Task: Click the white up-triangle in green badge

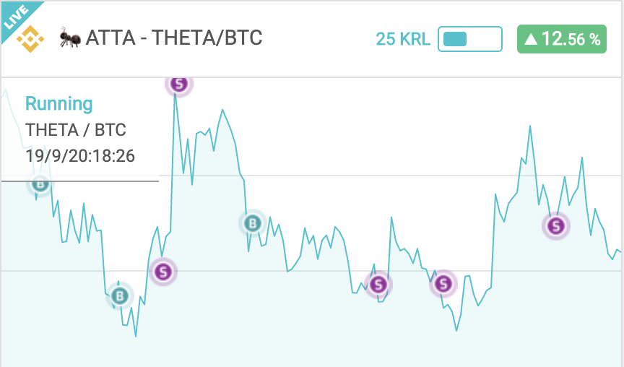Action: (532, 39)
